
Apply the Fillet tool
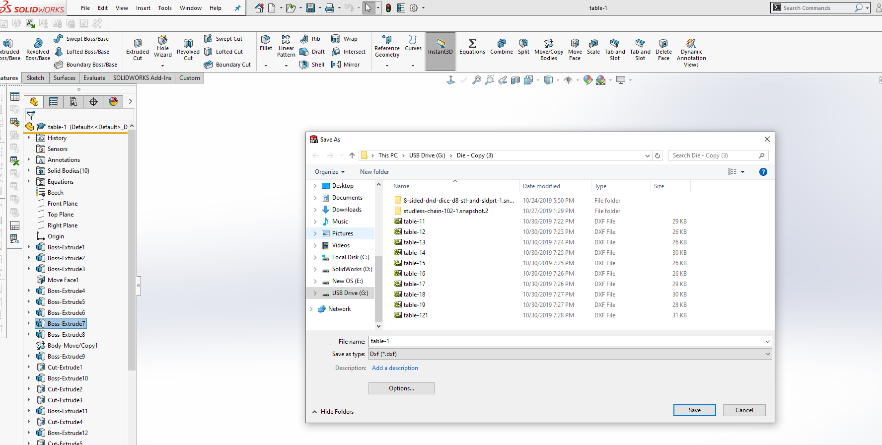tap(266, 44)
